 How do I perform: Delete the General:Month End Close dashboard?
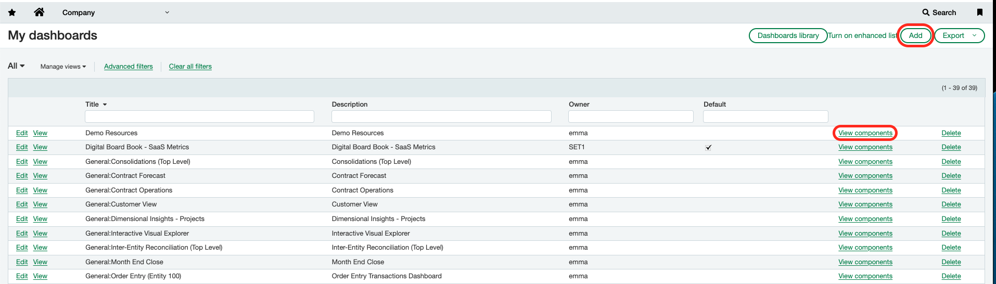point(951,262)
